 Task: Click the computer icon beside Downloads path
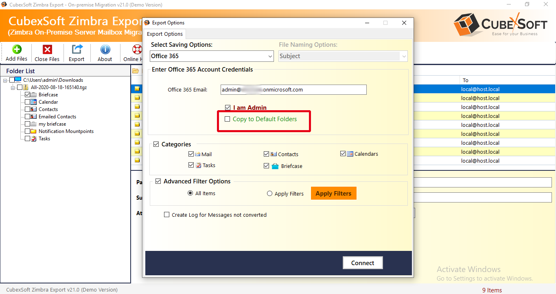(18, 80)
